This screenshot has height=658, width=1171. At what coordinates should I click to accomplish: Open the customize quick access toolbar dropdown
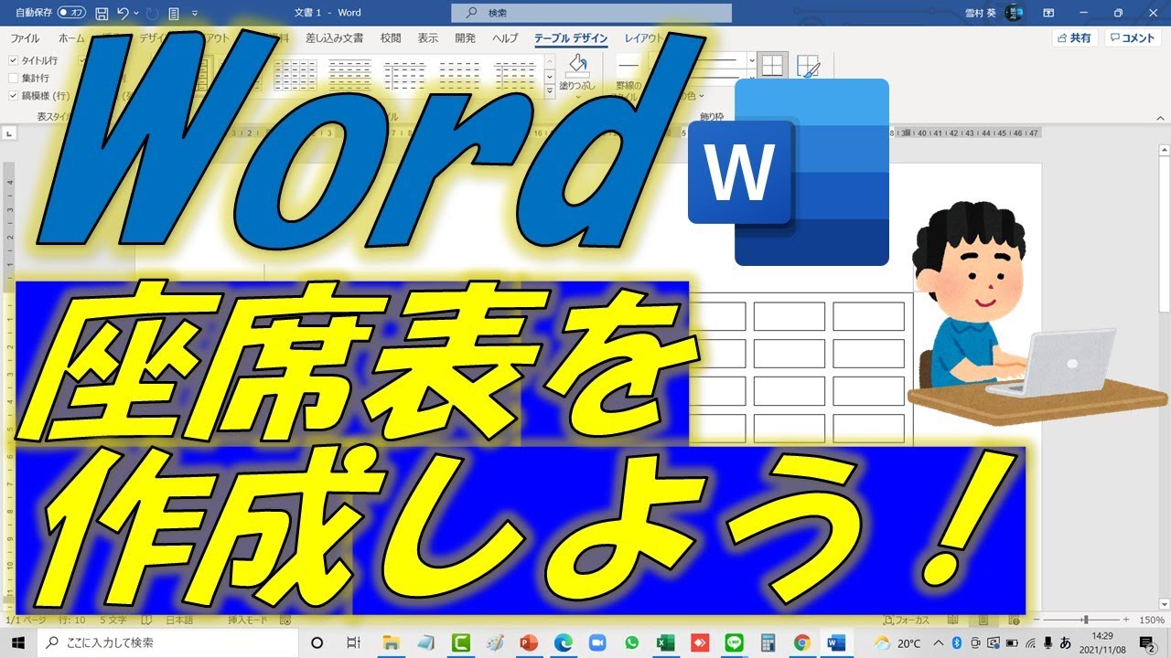coord(194,13)
